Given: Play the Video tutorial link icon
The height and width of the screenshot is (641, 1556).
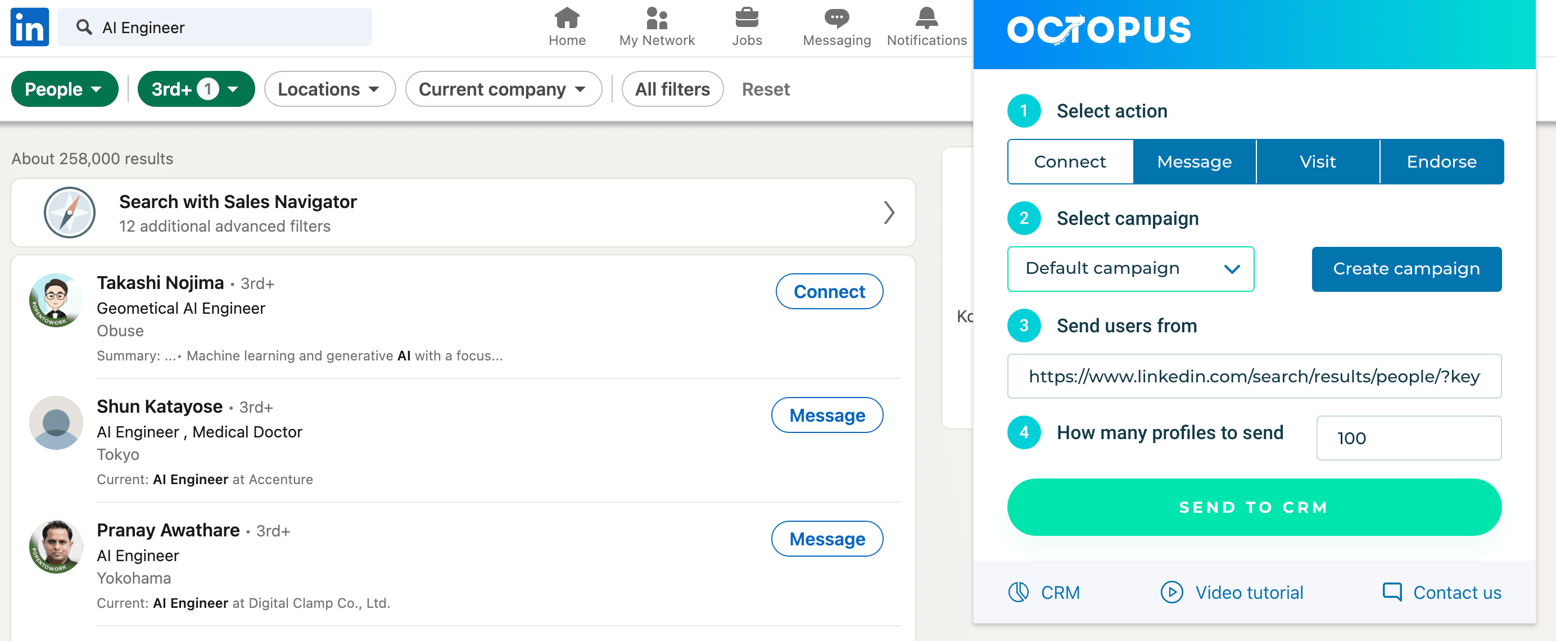Looking at the screenshot, I should click(1171, 592).
